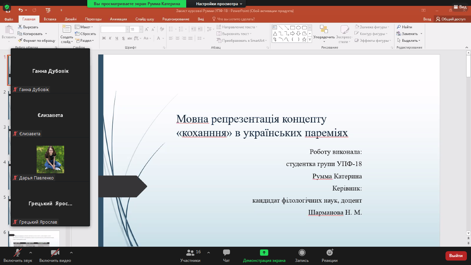Click the Redo icon in quick access toolbar

point(34,10)
